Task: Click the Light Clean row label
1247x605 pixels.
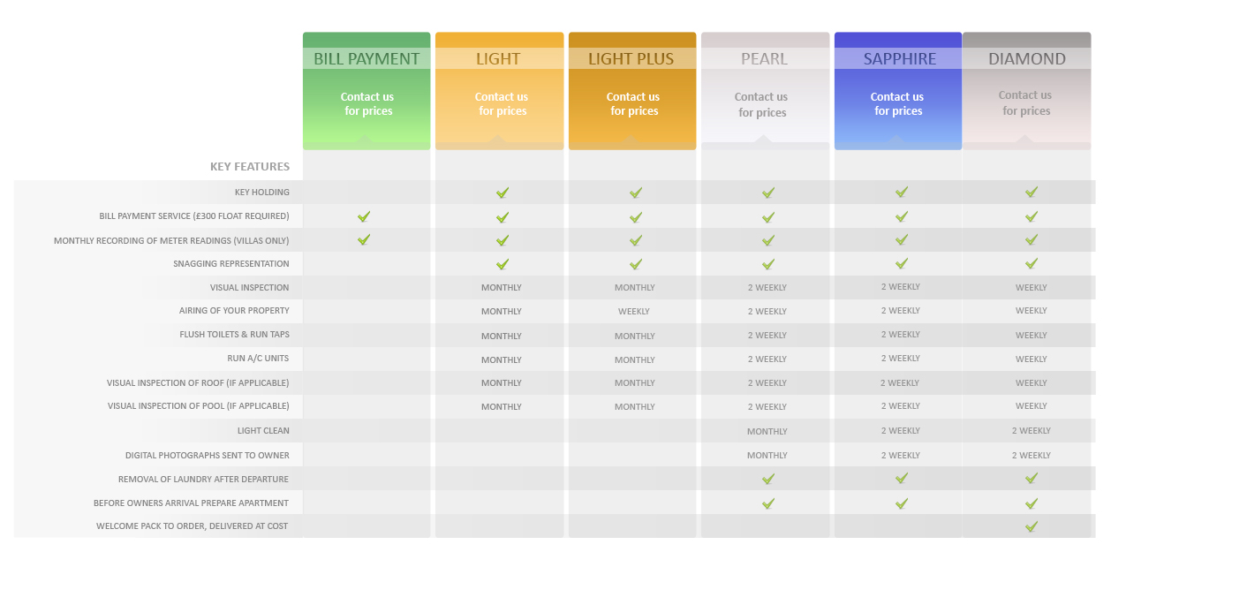Action: [263, 431]
